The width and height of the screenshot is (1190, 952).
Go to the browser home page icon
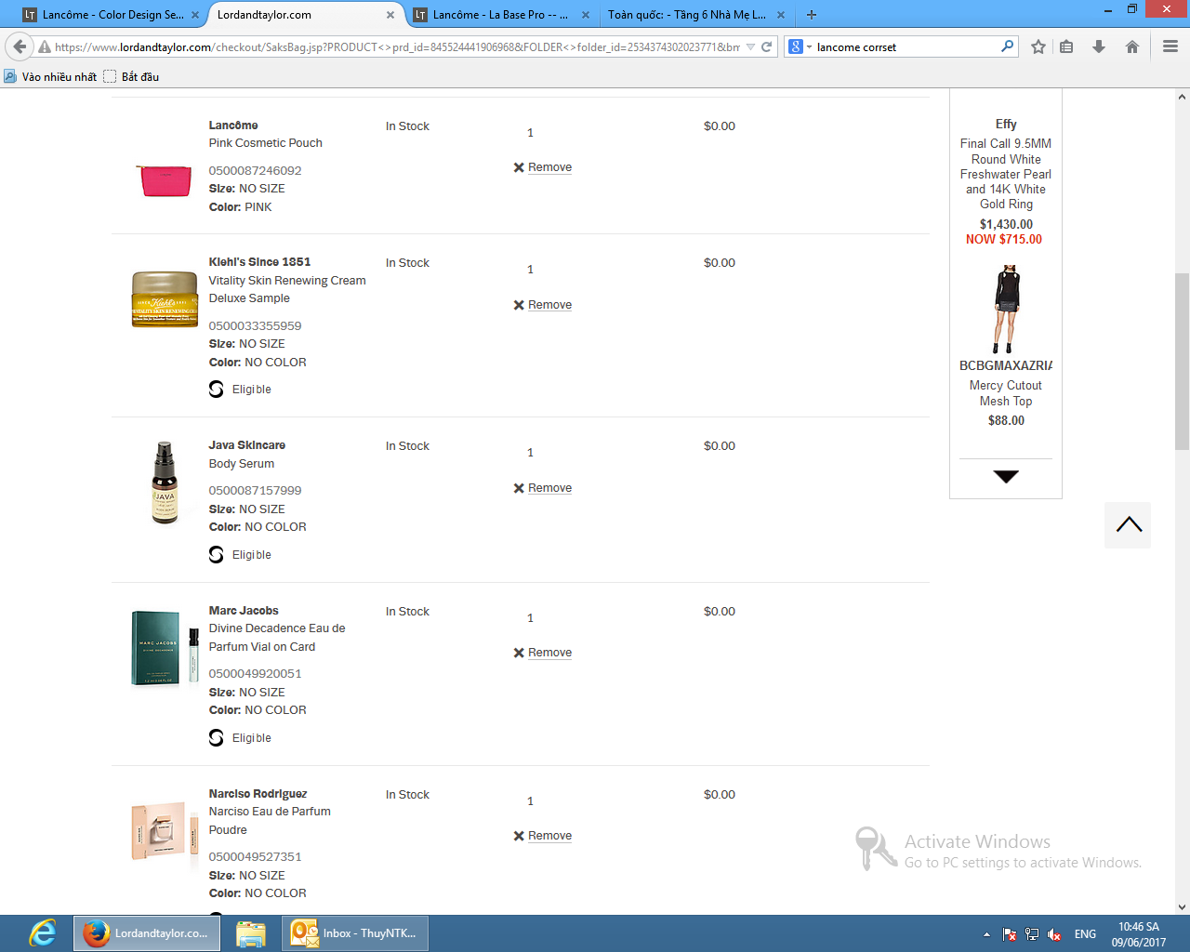[1131, 46]
